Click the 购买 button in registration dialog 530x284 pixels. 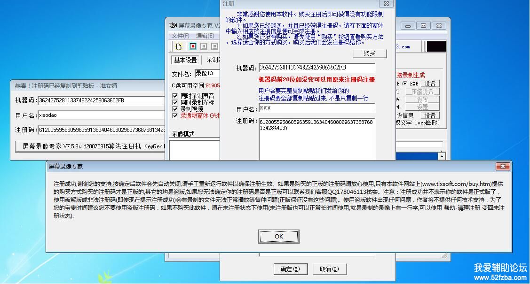click(x=370, y=54)
